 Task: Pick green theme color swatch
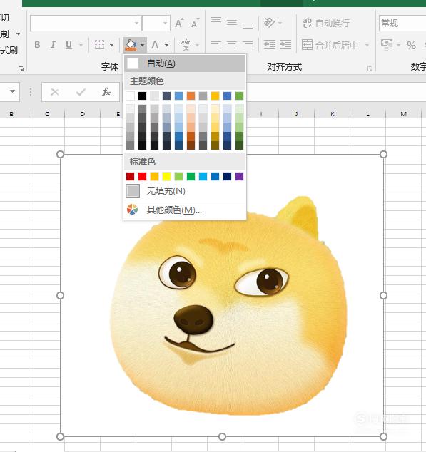click(x=239, y=96)
